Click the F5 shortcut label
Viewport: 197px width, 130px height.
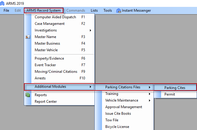click(83, 50)
